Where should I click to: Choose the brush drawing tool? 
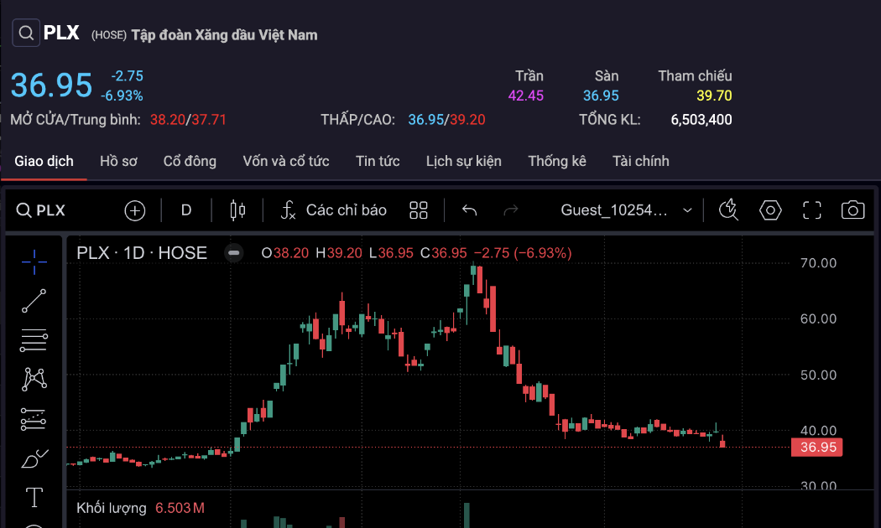(34, 458)
